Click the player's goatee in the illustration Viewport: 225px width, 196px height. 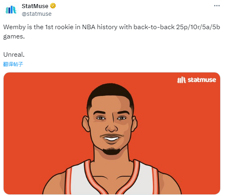coord(111,151)
